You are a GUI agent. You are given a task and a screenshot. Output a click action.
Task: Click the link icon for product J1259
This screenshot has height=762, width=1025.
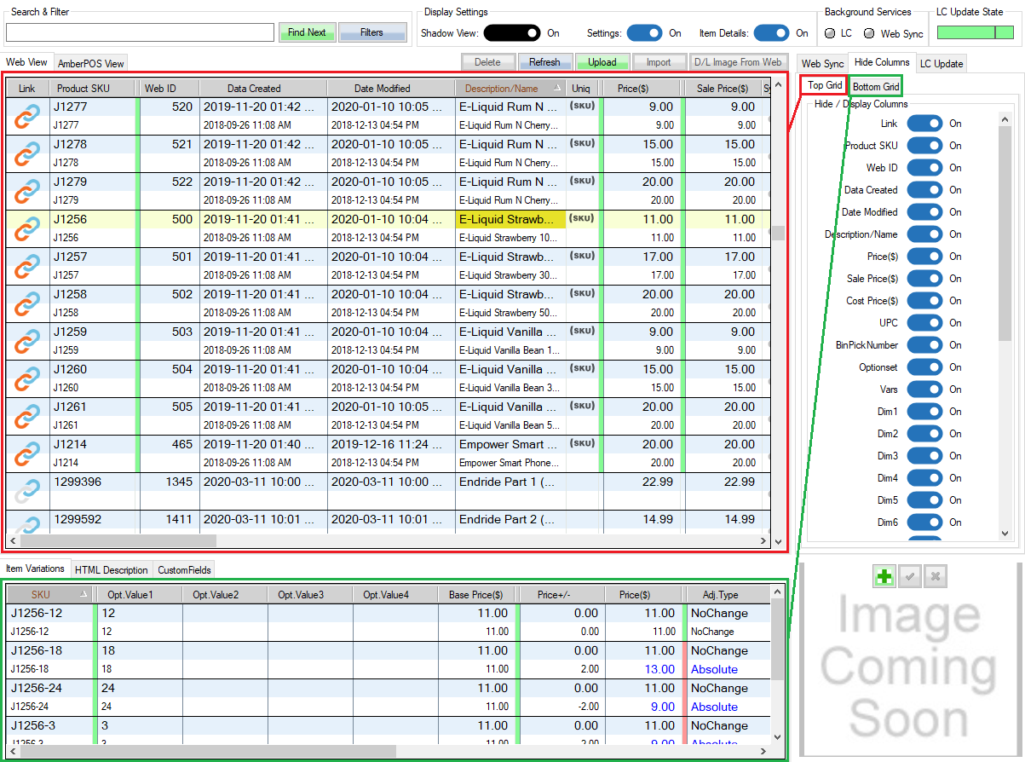(28, 341)
